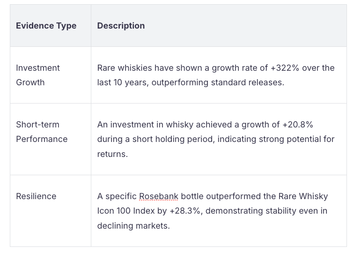Viewport: 354px width, 253px height.
Task: Click the underlined word 'Rosebank'
Action: (x=159, y=196)
